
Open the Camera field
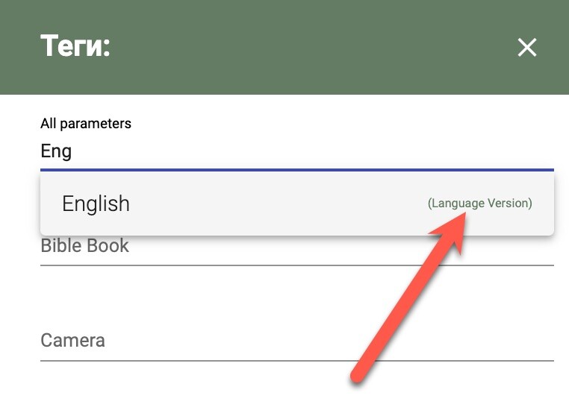tap(296, 341)
